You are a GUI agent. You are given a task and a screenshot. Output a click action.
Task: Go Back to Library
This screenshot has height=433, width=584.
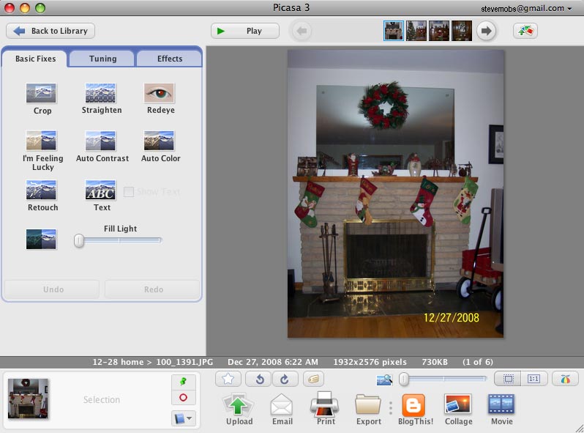[x=50, y=31]
